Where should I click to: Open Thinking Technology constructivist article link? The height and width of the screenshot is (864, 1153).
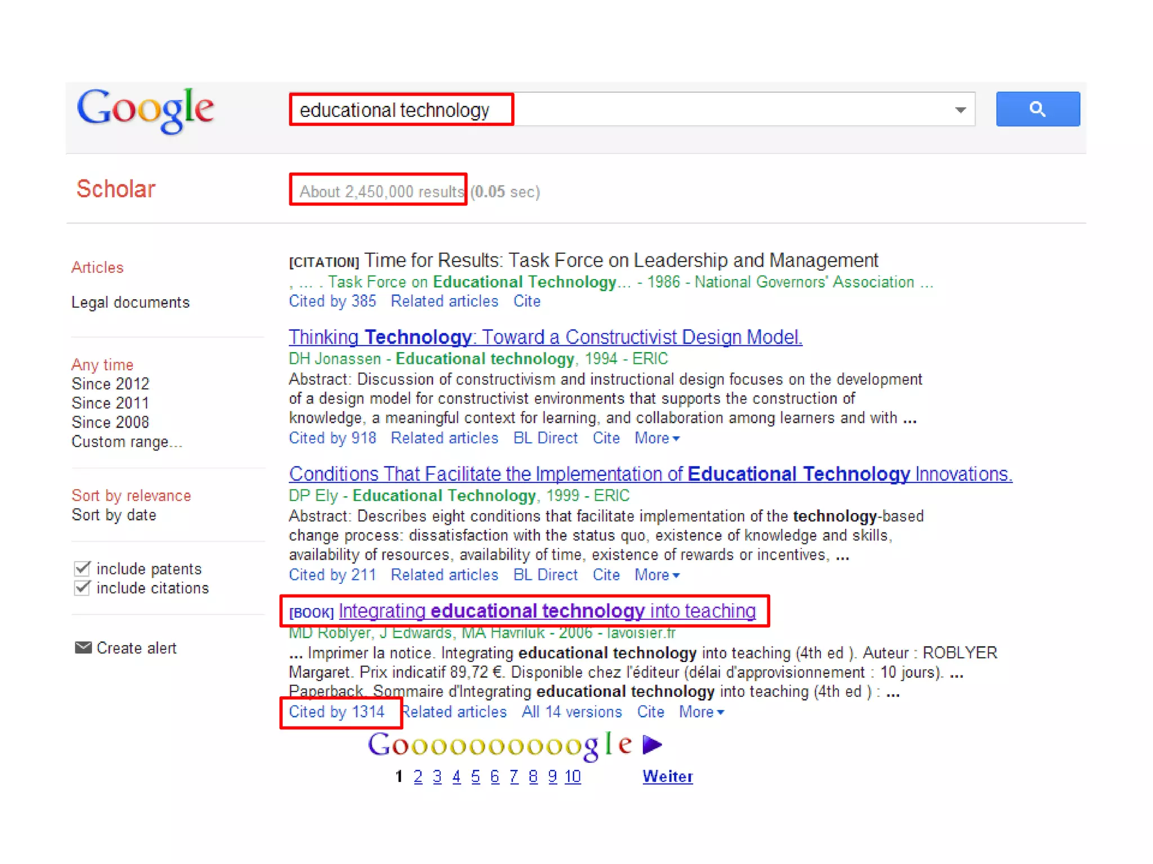[x=545, y=337]
